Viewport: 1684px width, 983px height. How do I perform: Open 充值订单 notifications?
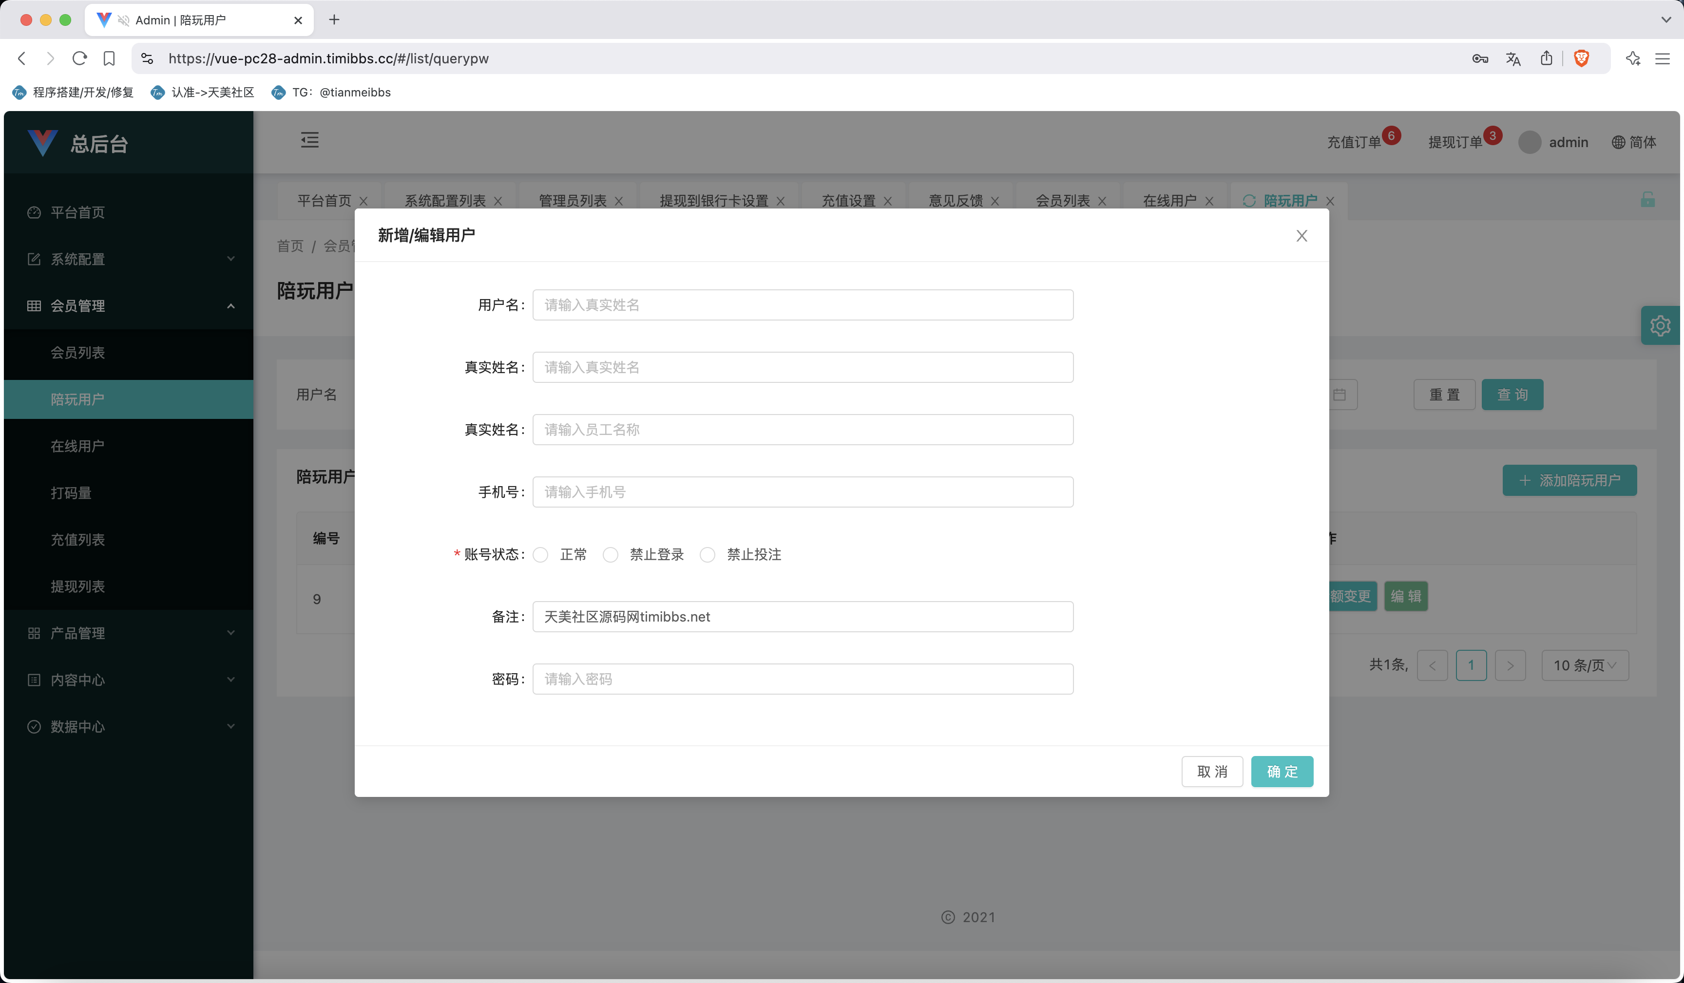click(x=1354, y=142)
